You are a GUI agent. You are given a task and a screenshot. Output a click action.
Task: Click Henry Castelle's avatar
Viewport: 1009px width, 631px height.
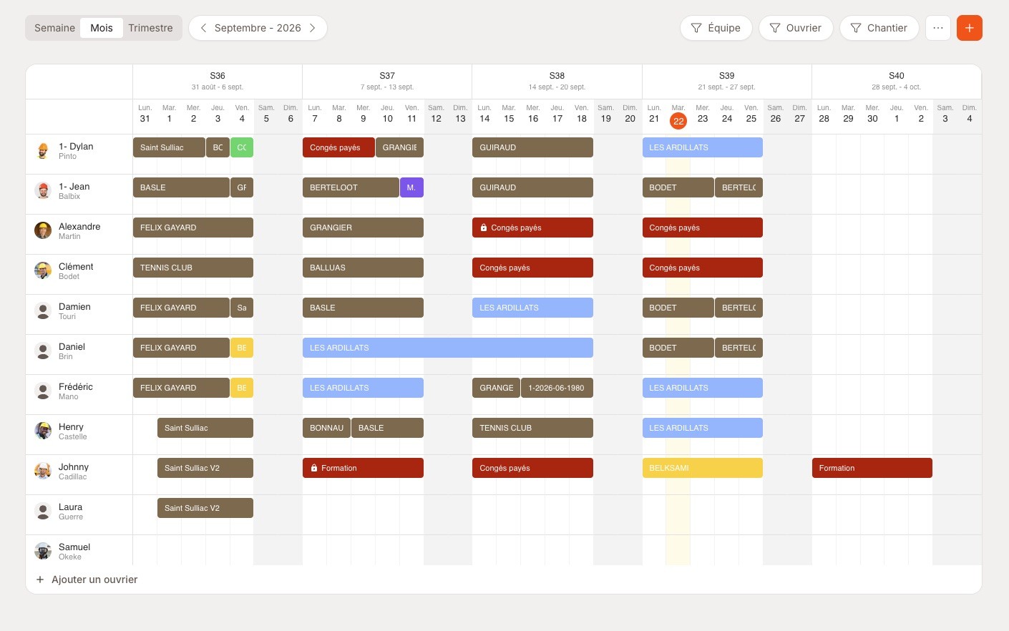coord(43,431)
